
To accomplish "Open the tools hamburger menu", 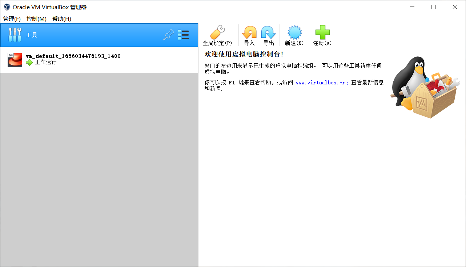I will click(184, 35).
